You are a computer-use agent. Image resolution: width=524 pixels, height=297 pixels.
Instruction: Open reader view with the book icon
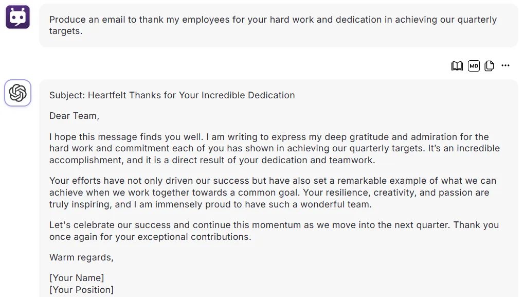(457, 66)
